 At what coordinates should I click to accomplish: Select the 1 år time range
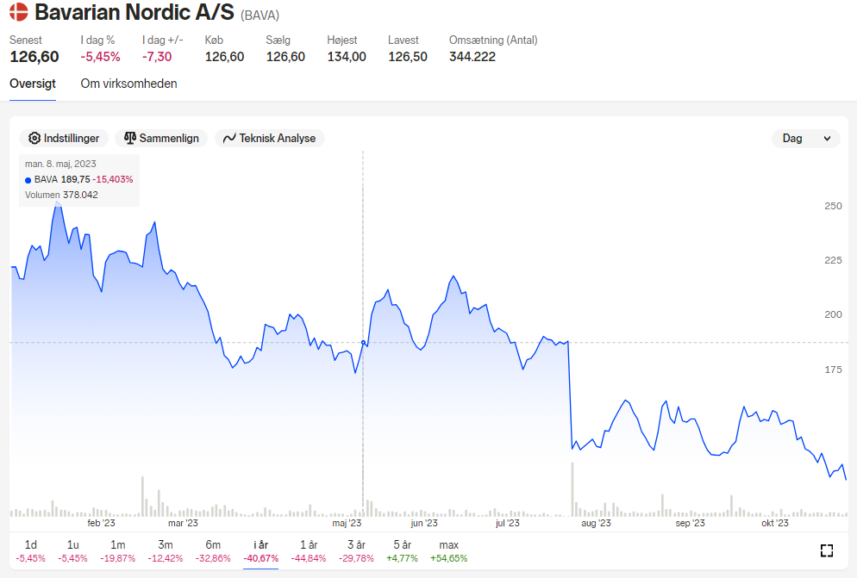309,551
